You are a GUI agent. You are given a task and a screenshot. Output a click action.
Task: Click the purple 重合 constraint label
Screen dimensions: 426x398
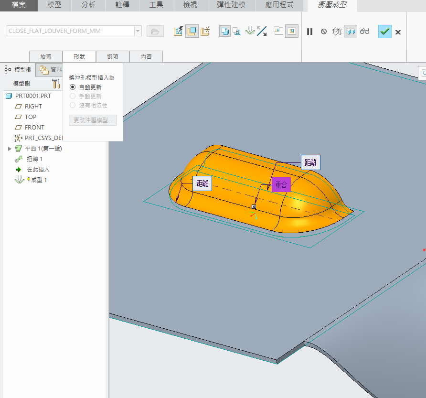[281, 185]
